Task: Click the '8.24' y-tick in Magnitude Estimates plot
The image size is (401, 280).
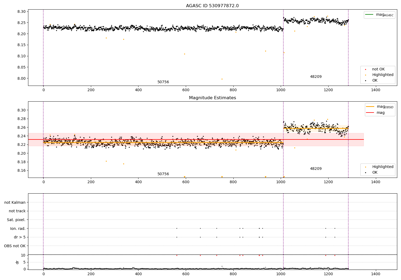Action: pos(21,136)
